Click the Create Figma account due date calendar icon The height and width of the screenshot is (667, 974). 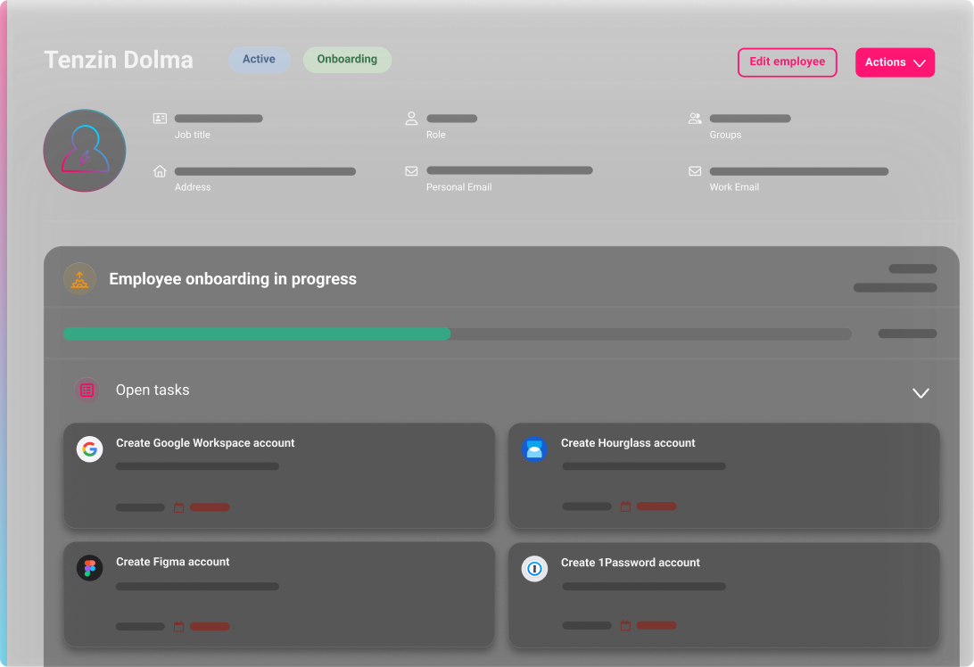tap(178, 626)
